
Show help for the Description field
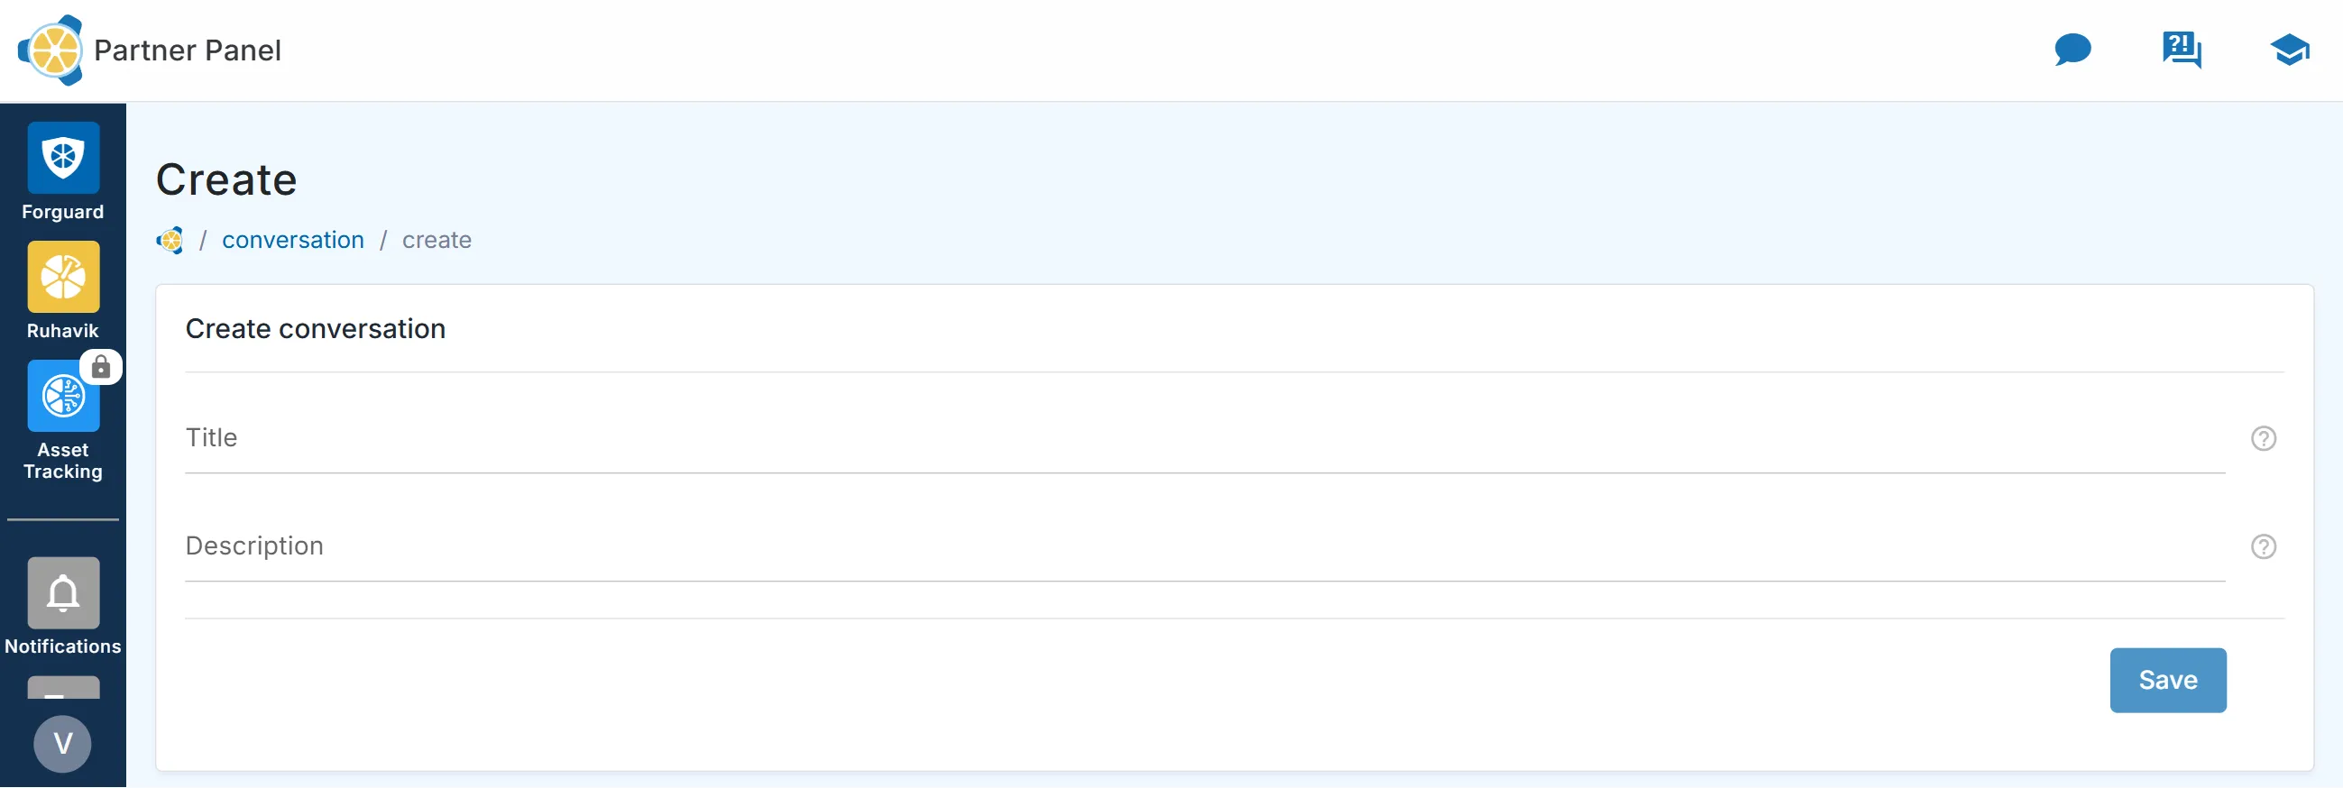coord(2263,547)
